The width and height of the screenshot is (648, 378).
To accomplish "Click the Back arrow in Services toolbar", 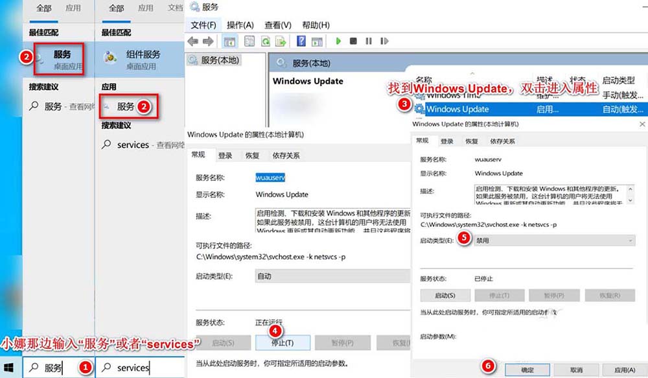I will [x=192, y=41].
